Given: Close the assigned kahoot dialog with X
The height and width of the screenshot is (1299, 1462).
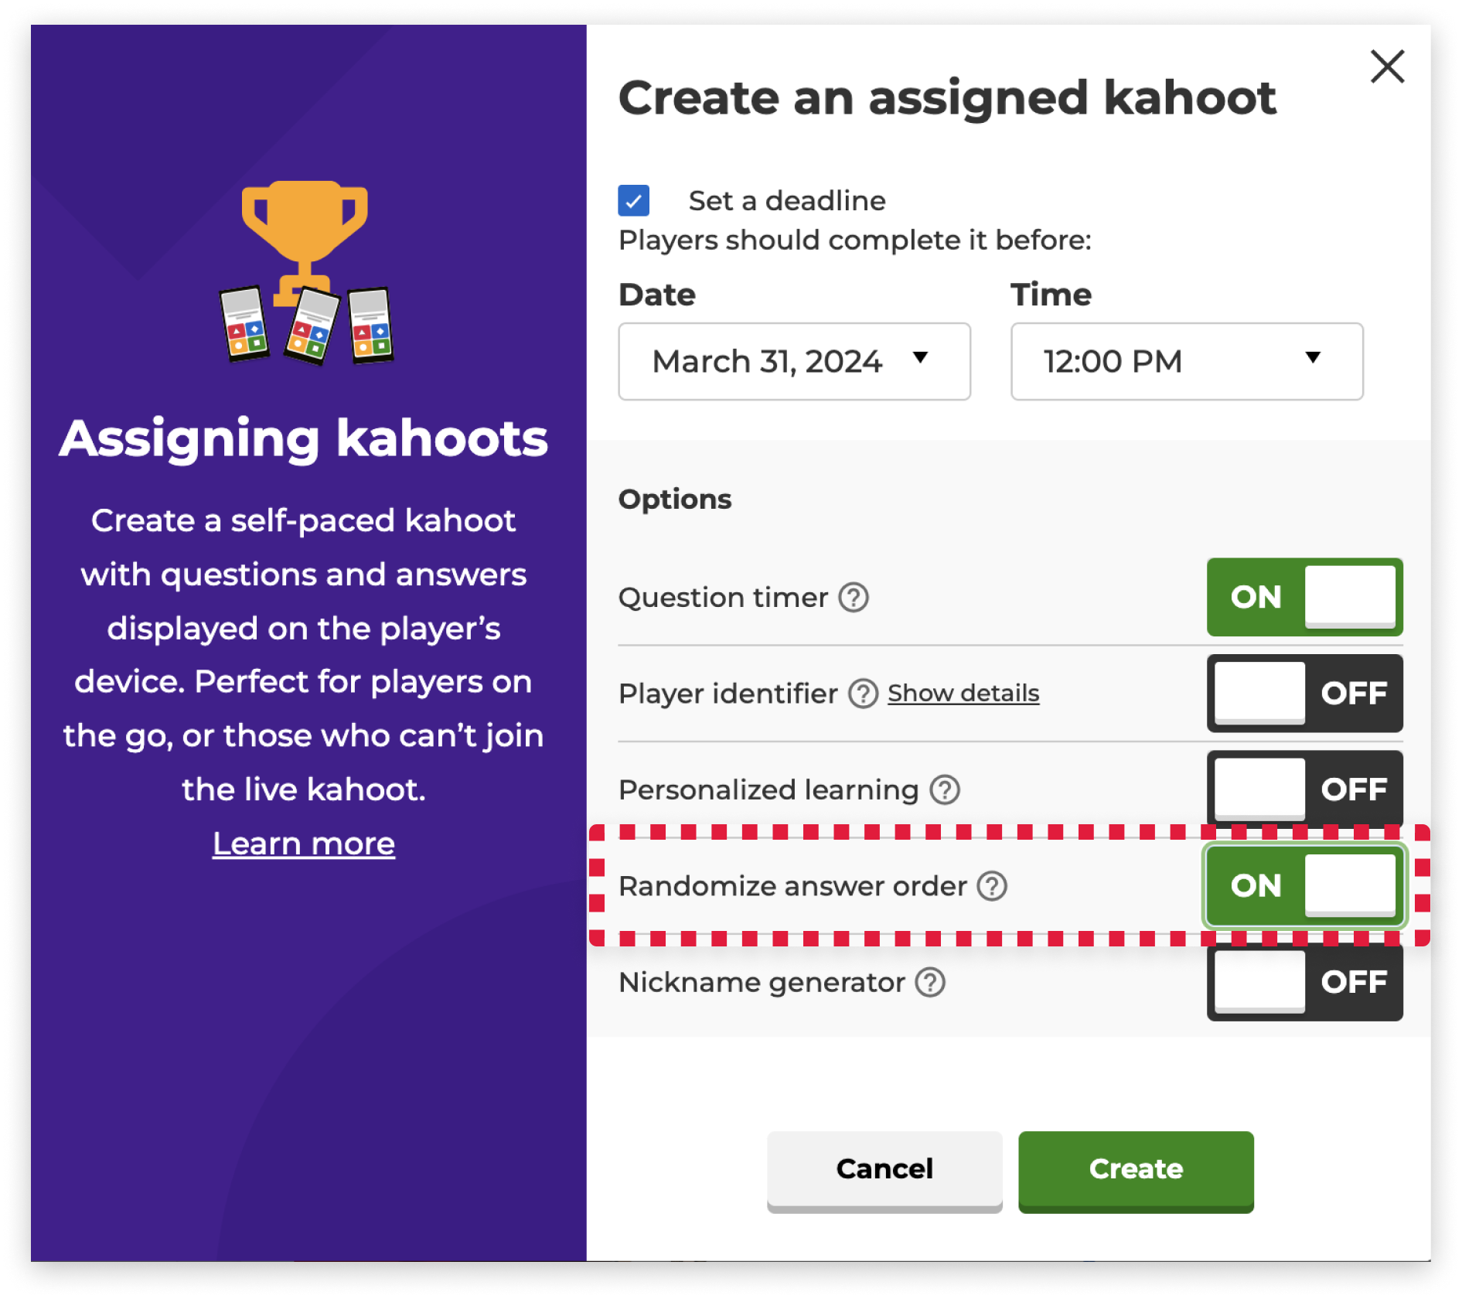Looking at the screenshot, I should coord(1387,66).
